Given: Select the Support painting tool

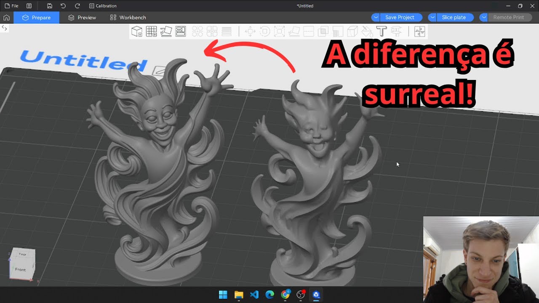Looking at the screenshot, I should [338, 32].
